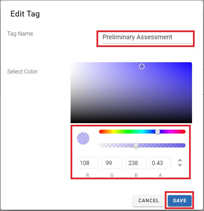Click the Tag Name text field

tap(147, 37)
